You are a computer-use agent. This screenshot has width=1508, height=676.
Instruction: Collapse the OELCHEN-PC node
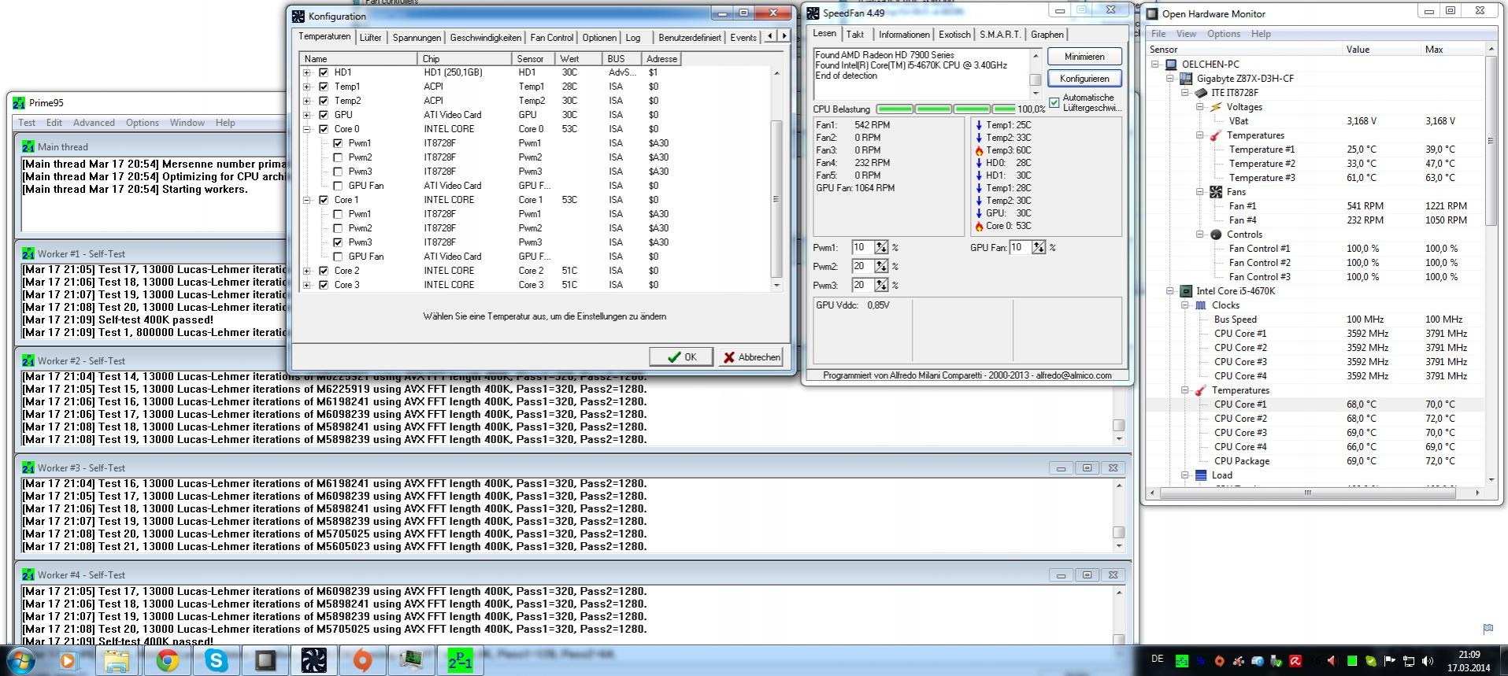(x=1155, y=65)
